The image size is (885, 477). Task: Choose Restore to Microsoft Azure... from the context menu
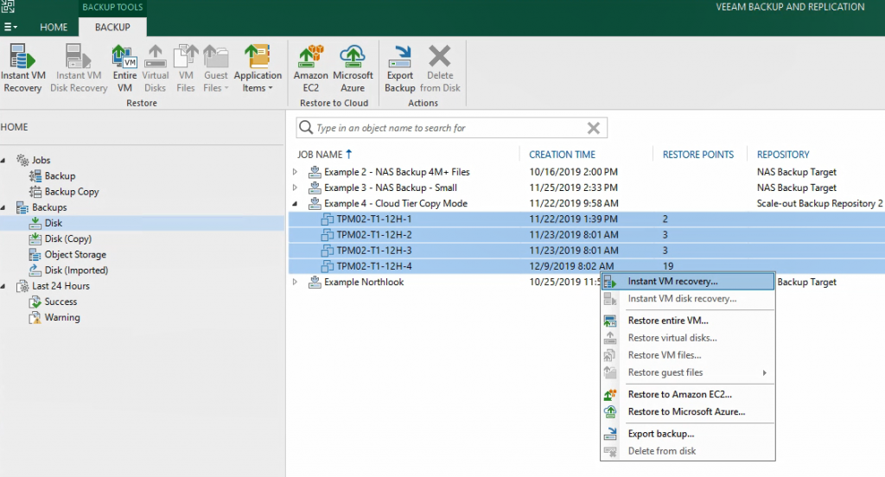[687, 412]
